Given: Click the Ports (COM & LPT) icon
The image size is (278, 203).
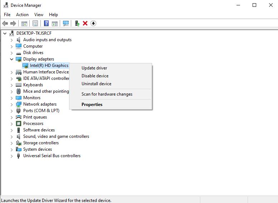Looking at the screenshot, I should [x=19, y=111].
